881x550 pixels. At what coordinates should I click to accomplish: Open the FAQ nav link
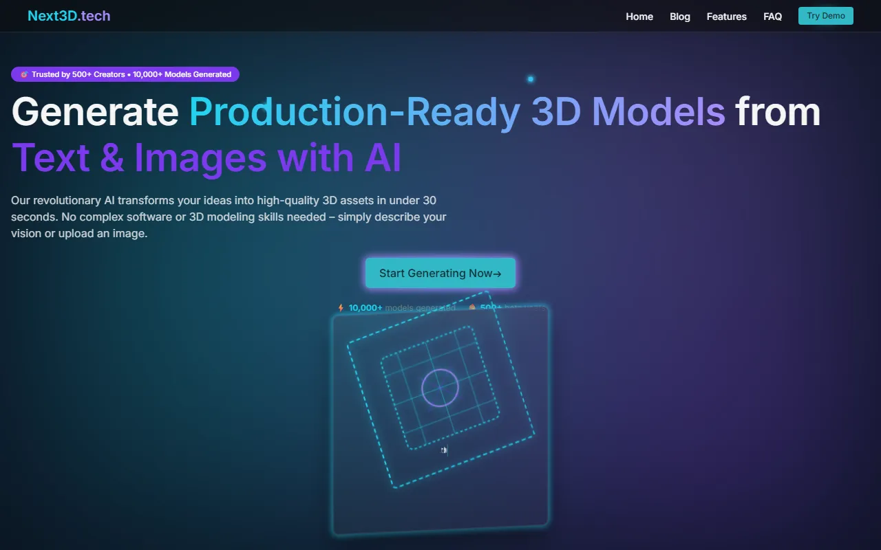pyautogui.click(x=772, y=16)
